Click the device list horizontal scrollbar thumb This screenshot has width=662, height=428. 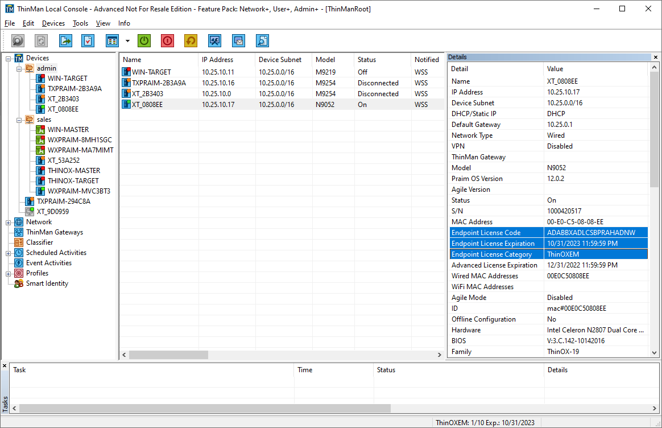pos(168,355)
